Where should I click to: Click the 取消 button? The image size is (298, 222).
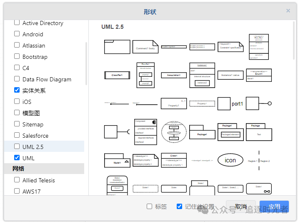(240, 207)
